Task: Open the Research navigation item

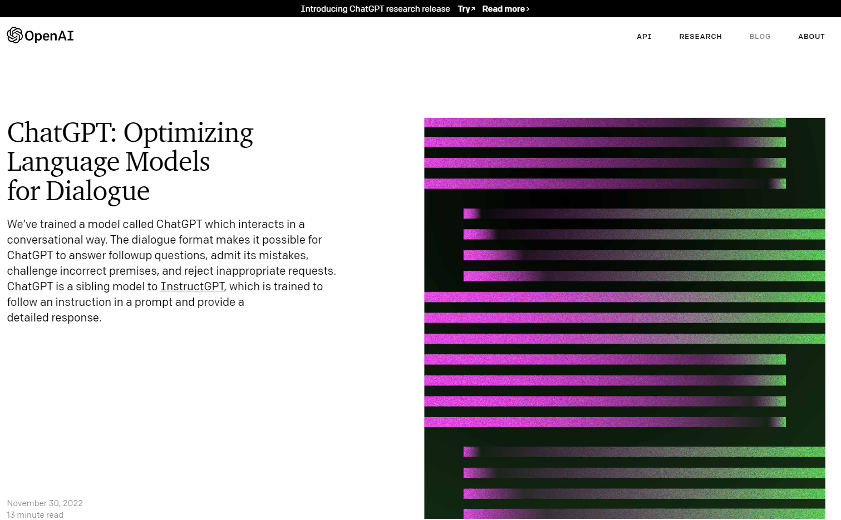Action: (700, 37)
